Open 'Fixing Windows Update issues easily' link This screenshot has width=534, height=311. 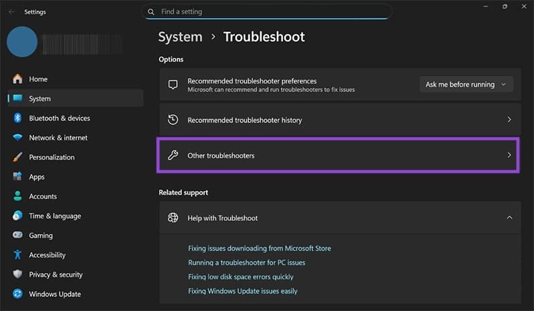point(243,291)
